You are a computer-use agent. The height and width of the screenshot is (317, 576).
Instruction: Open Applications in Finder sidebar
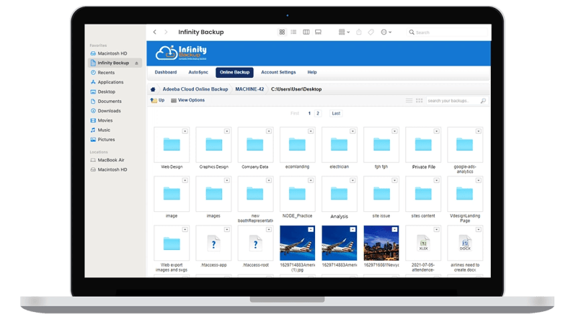tap(107, 82)
